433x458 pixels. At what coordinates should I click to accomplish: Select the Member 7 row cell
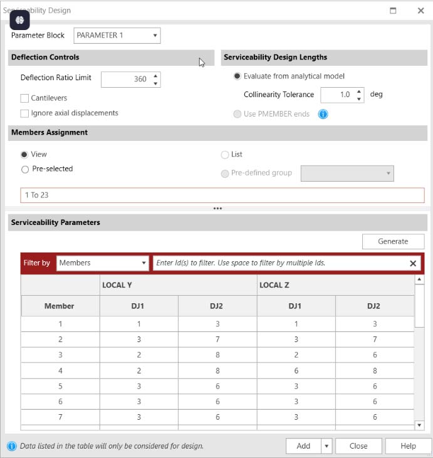pyautogui.click(x=60, y=417)
